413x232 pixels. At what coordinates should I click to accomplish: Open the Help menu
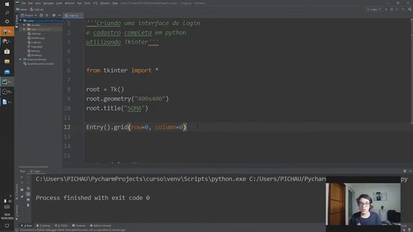[x=115, y=3]
